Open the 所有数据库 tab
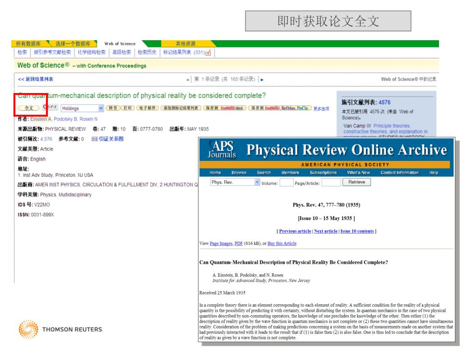The height and width of the screenshot is (347, 462). coord(28,44)
